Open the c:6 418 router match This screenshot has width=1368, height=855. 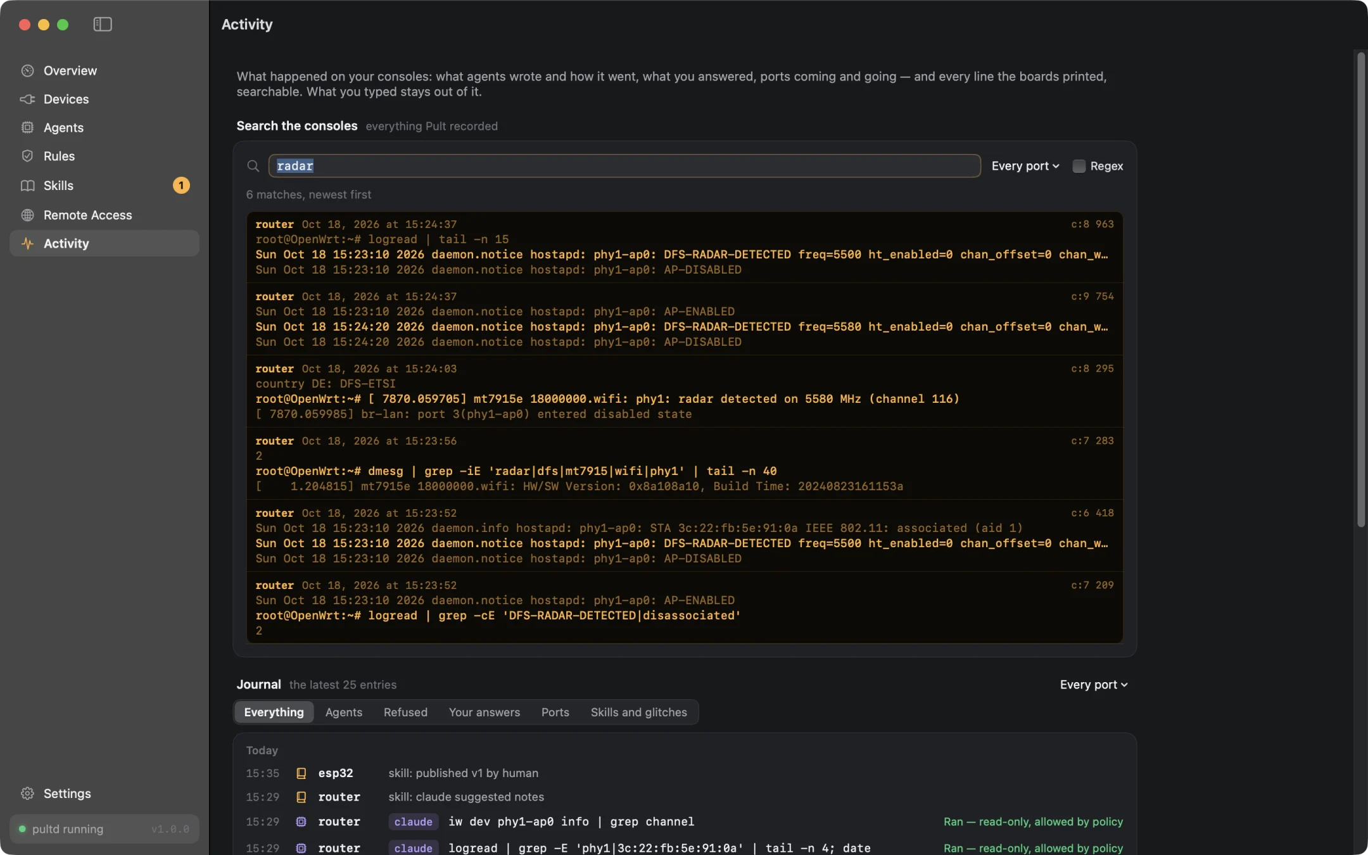click(685, 536)
